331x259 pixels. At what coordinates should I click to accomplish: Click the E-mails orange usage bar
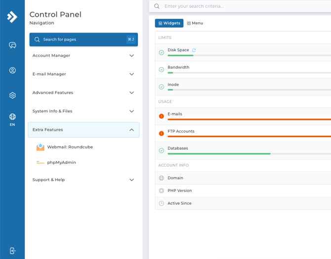(249, 119)
